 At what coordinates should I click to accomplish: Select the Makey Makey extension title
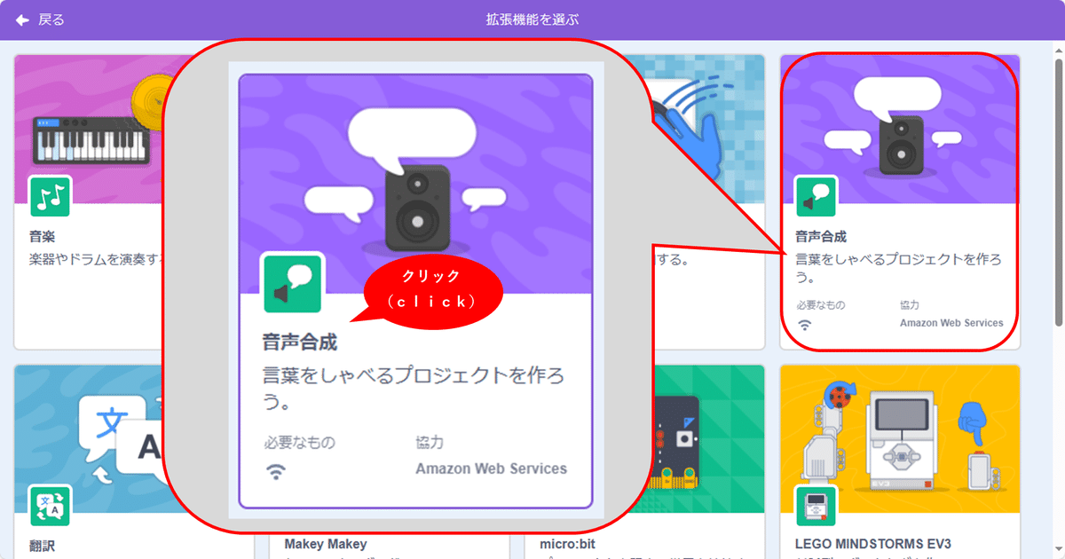pyautogui.click(x=326, y=543)
